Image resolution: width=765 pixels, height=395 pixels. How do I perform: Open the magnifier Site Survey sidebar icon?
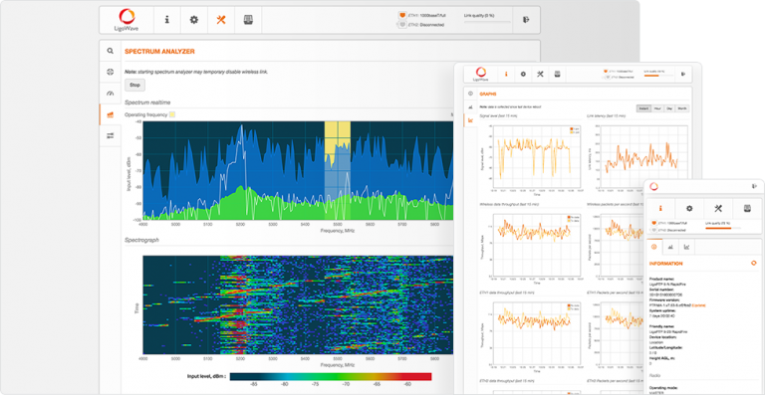pos(111,51)
